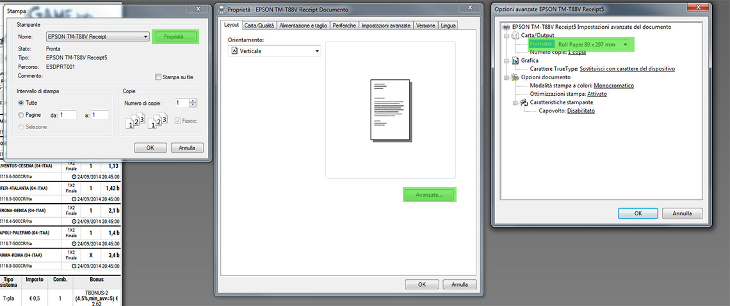The width and height of the screenshot is (730, 306).
Task: Open the Formato Roll Paper dropdown
Action: 593,44
